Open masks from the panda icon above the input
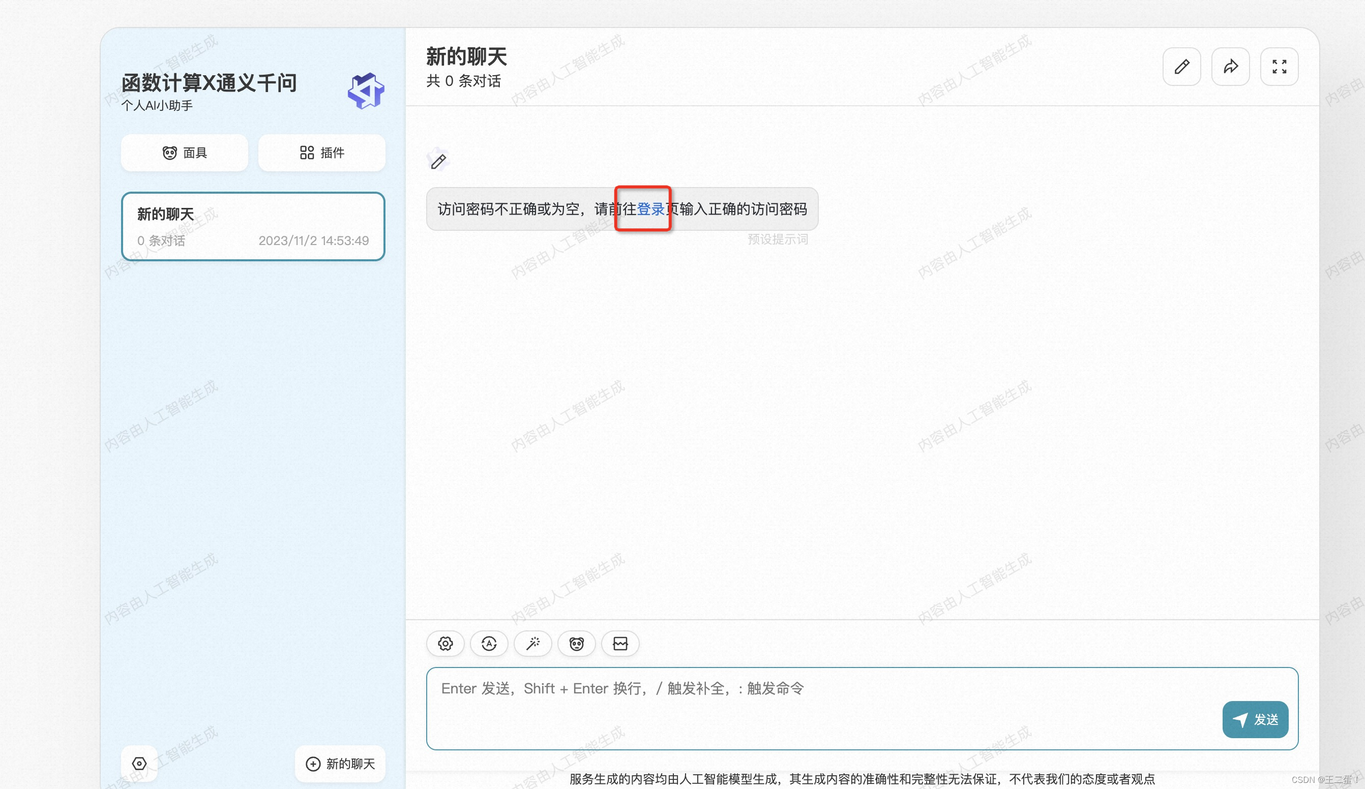 coord(576,643)
